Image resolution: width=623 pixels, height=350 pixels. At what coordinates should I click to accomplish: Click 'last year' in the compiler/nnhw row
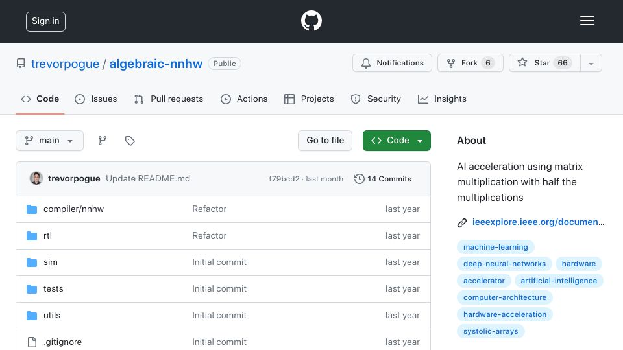(402, 209)
